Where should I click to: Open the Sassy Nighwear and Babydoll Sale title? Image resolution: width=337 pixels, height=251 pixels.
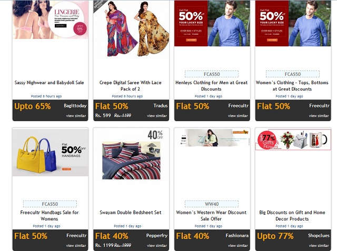[49, 83]
